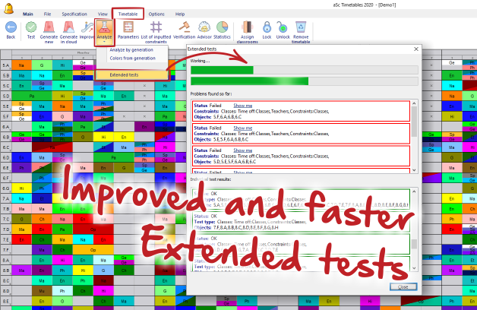Click Show me for objects 5.E,5.F,6.A,6.B,6.C
This screenshot has height=310, width=477.
pos(243,128)
